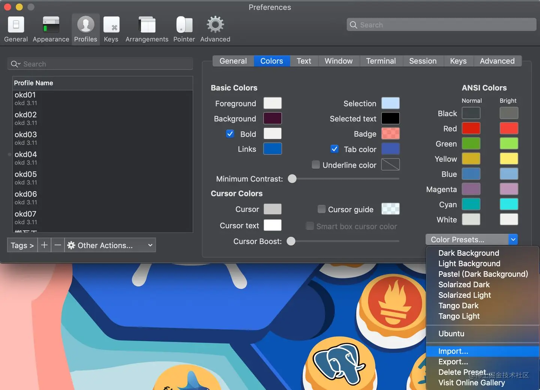Switch to the General profile tab
Viewport: 540px width, 390px height.
pyautogui.click(x=233, y=61)
